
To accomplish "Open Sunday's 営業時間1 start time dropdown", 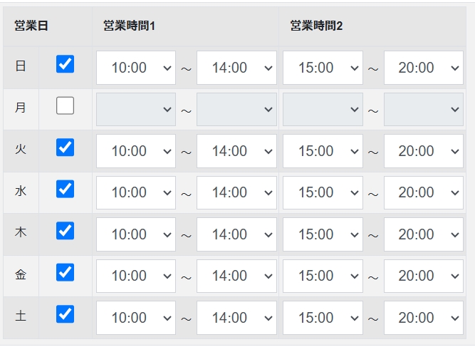I will (136, 68).
